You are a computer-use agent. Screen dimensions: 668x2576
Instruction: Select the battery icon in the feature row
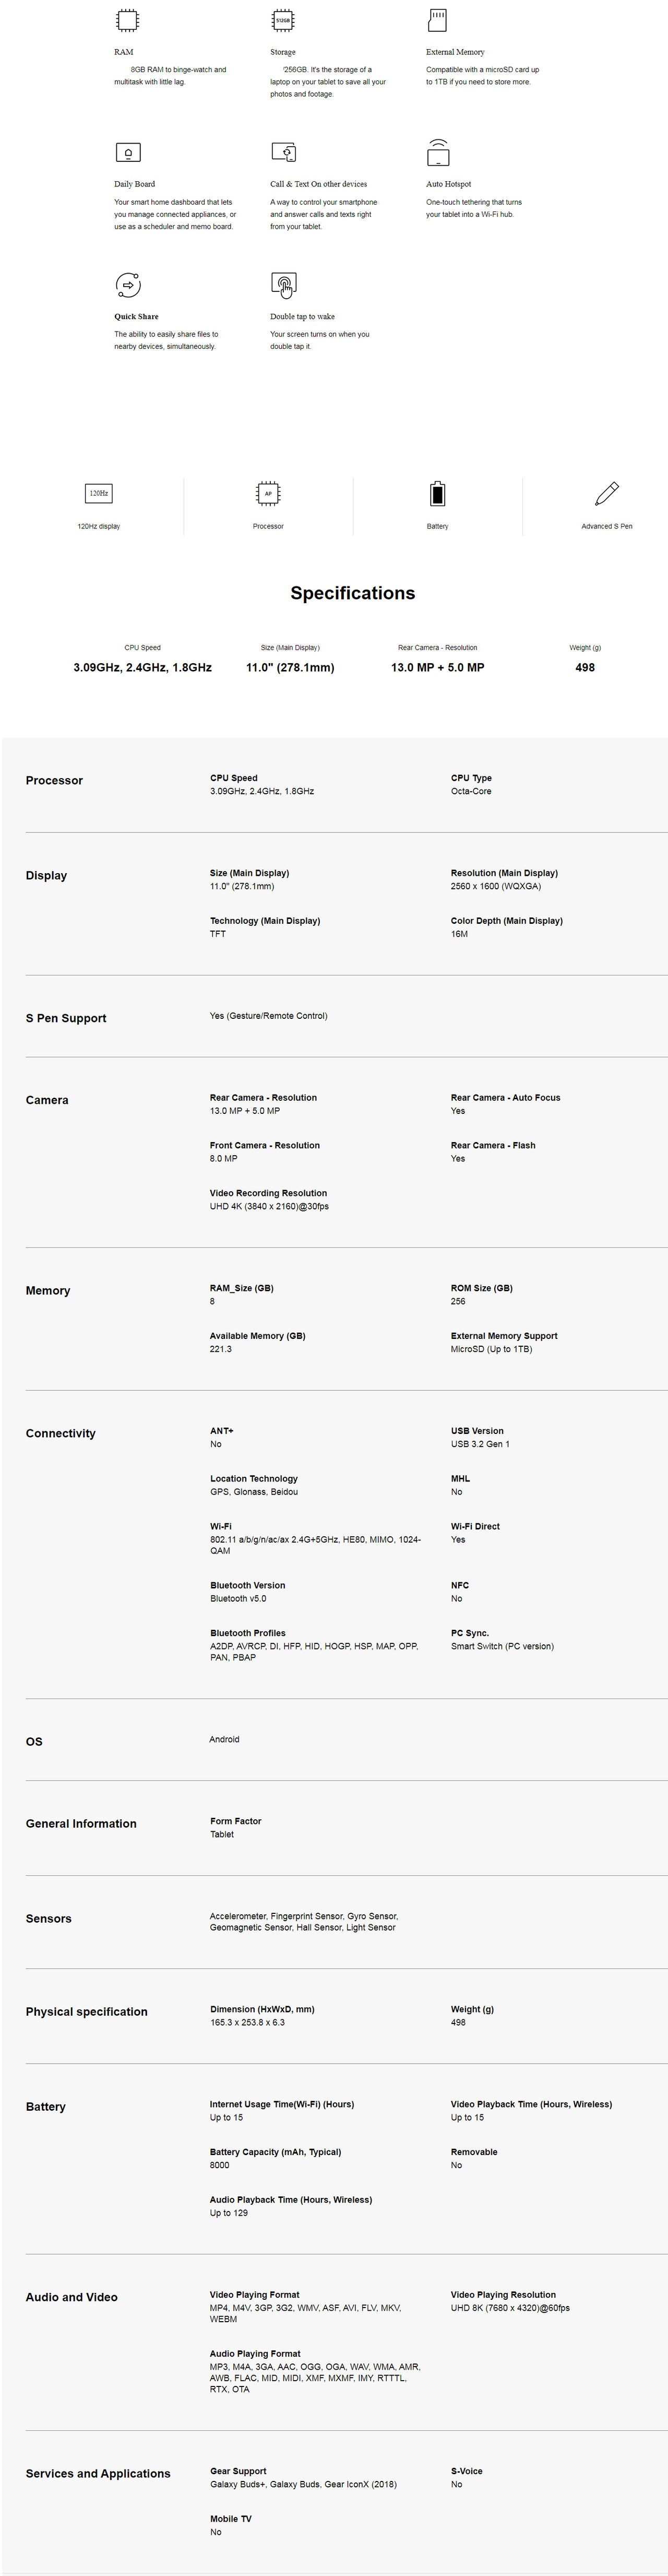438,493
